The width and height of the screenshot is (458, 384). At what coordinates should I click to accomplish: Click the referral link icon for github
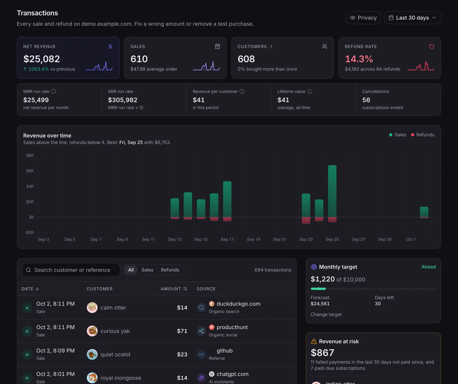(201, 355)
